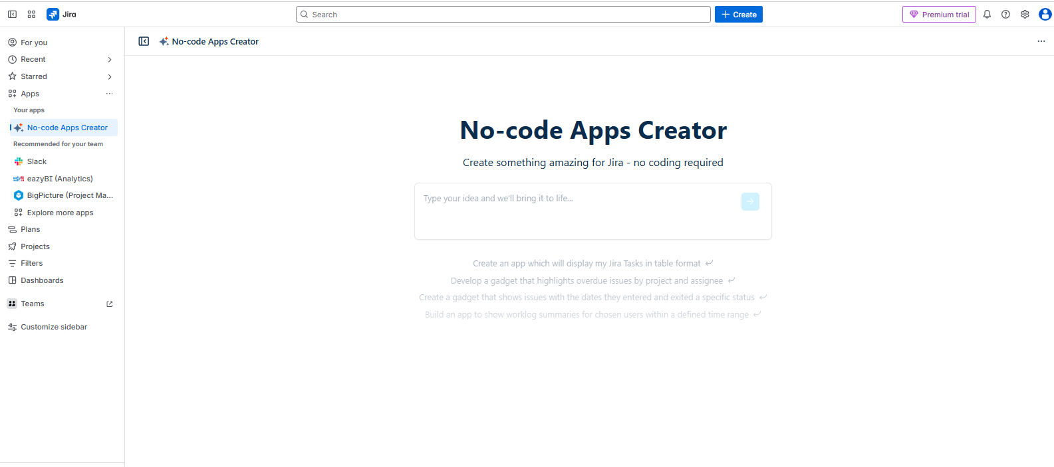Viewport: 1054px width, 467px height.
Task: Select No-code Apps Creator in sidebar
Action: [63, 128]
